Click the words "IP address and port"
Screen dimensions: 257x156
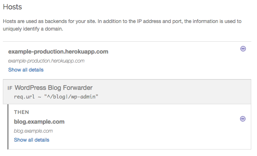[160, 21]
